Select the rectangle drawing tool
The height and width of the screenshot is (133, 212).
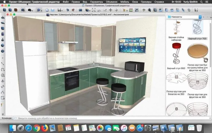tap(3, 98)
